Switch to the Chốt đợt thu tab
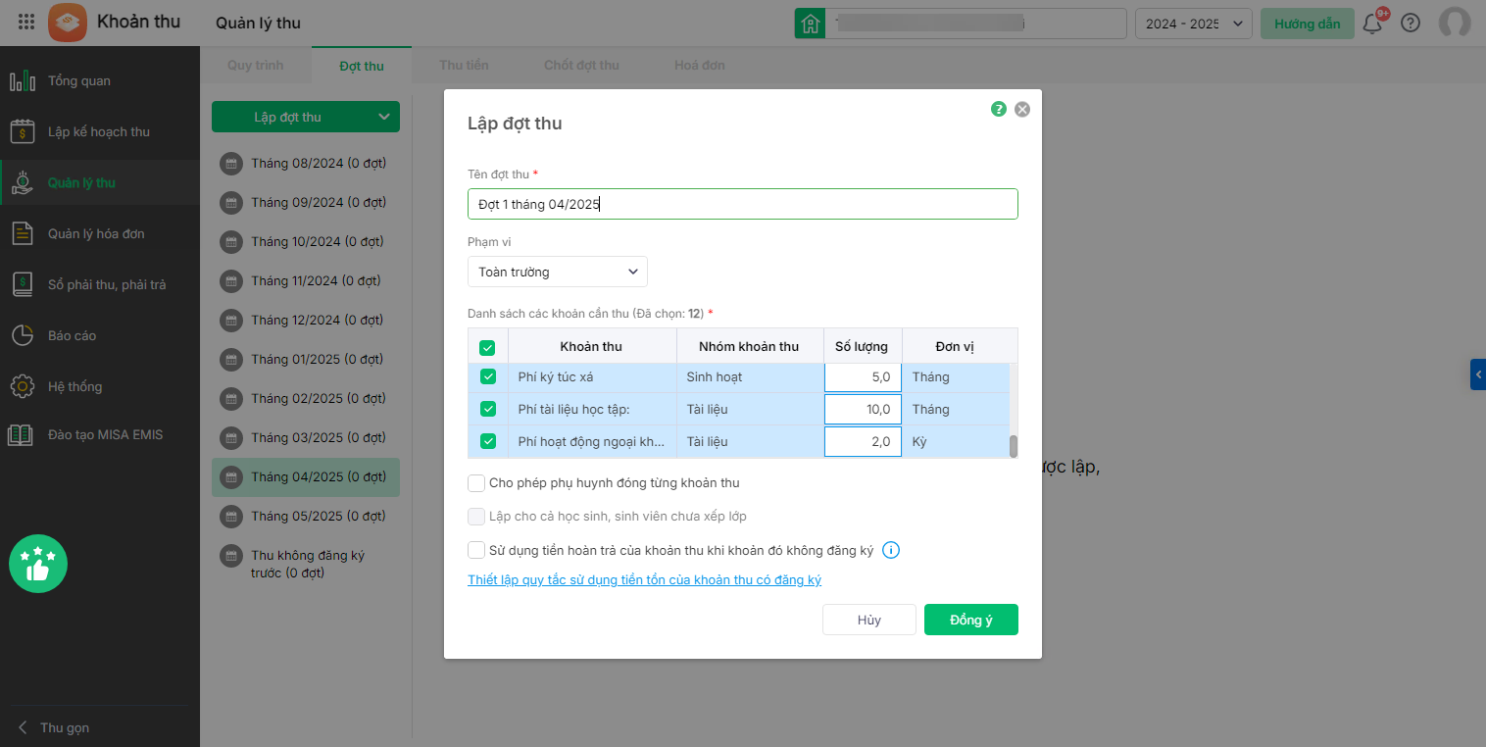 (581, 66)
